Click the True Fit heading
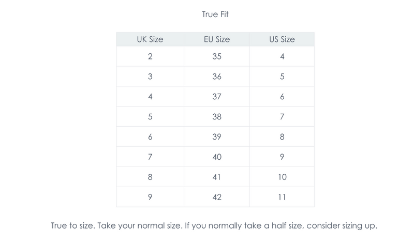Image resolution: width=414 pixels, height=242 pixels. click(x=215, y=14)
